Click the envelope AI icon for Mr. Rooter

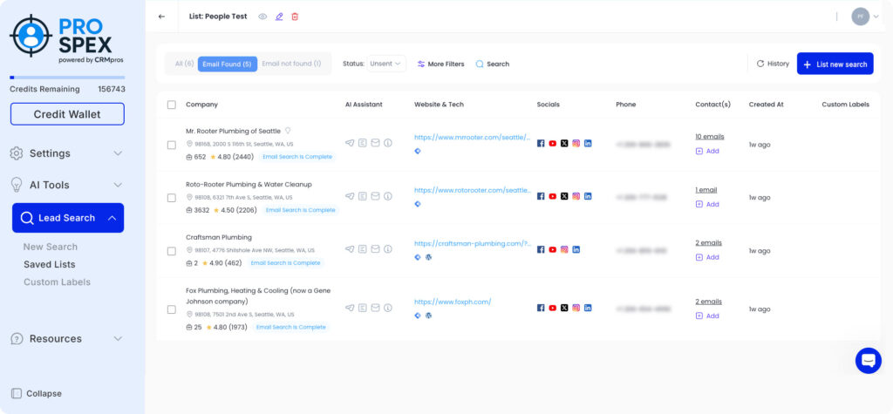click(x=375, y=143)
